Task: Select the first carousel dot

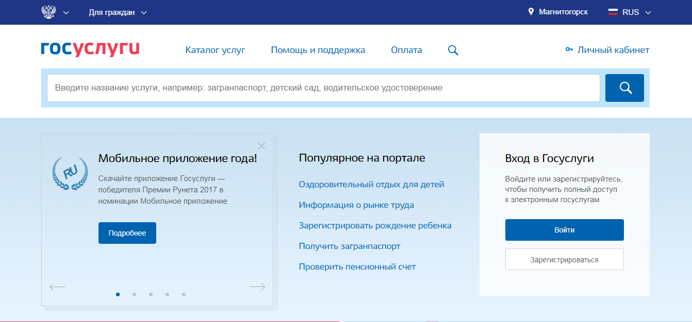Action: coord(118,295)
